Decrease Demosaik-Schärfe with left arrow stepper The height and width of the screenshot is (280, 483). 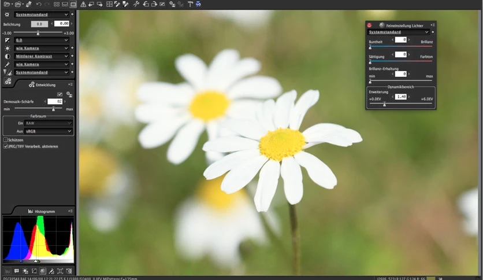pyautogui.click(x=45, y=101)
